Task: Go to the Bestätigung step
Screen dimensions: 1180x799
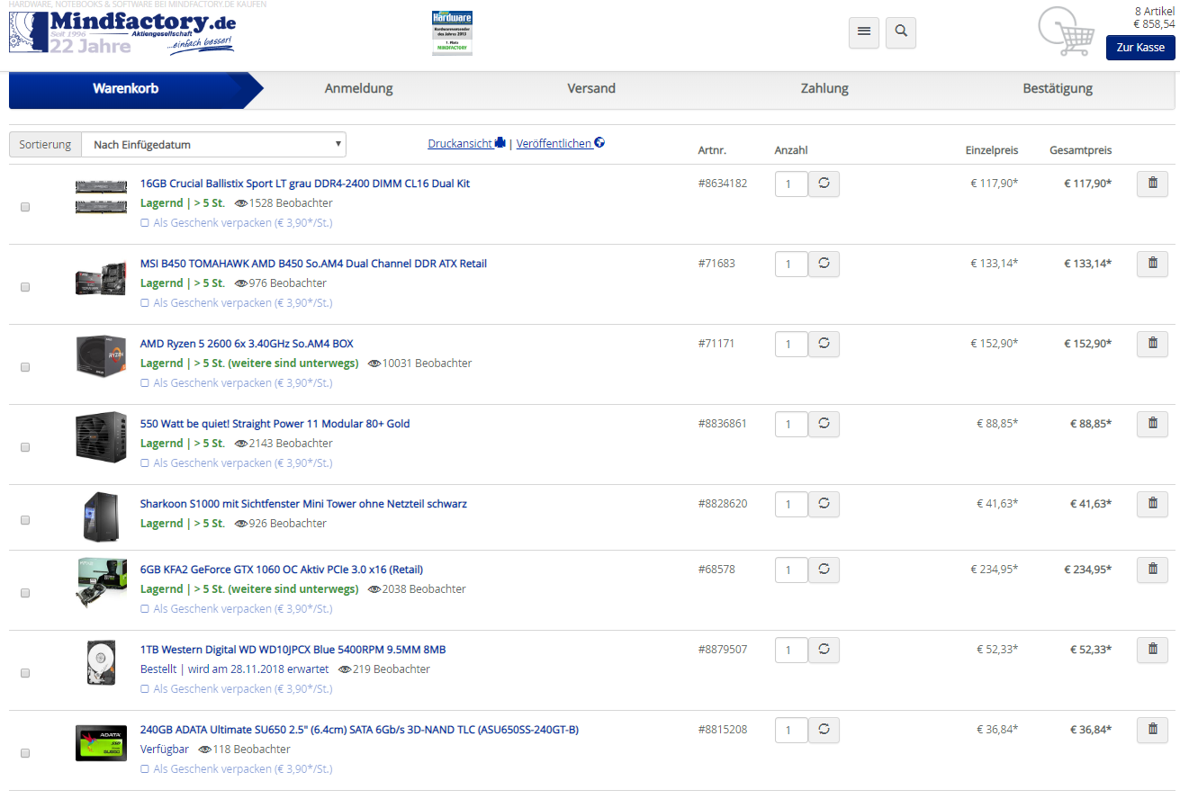Action: tap(1058, 88)
